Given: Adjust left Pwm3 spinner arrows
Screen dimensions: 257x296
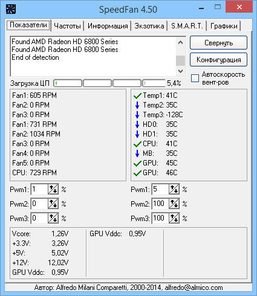Looking at the screenshot, I should 53,218.
